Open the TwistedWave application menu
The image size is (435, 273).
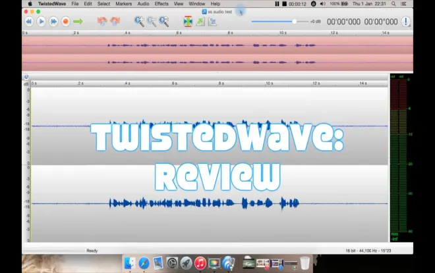52,3
